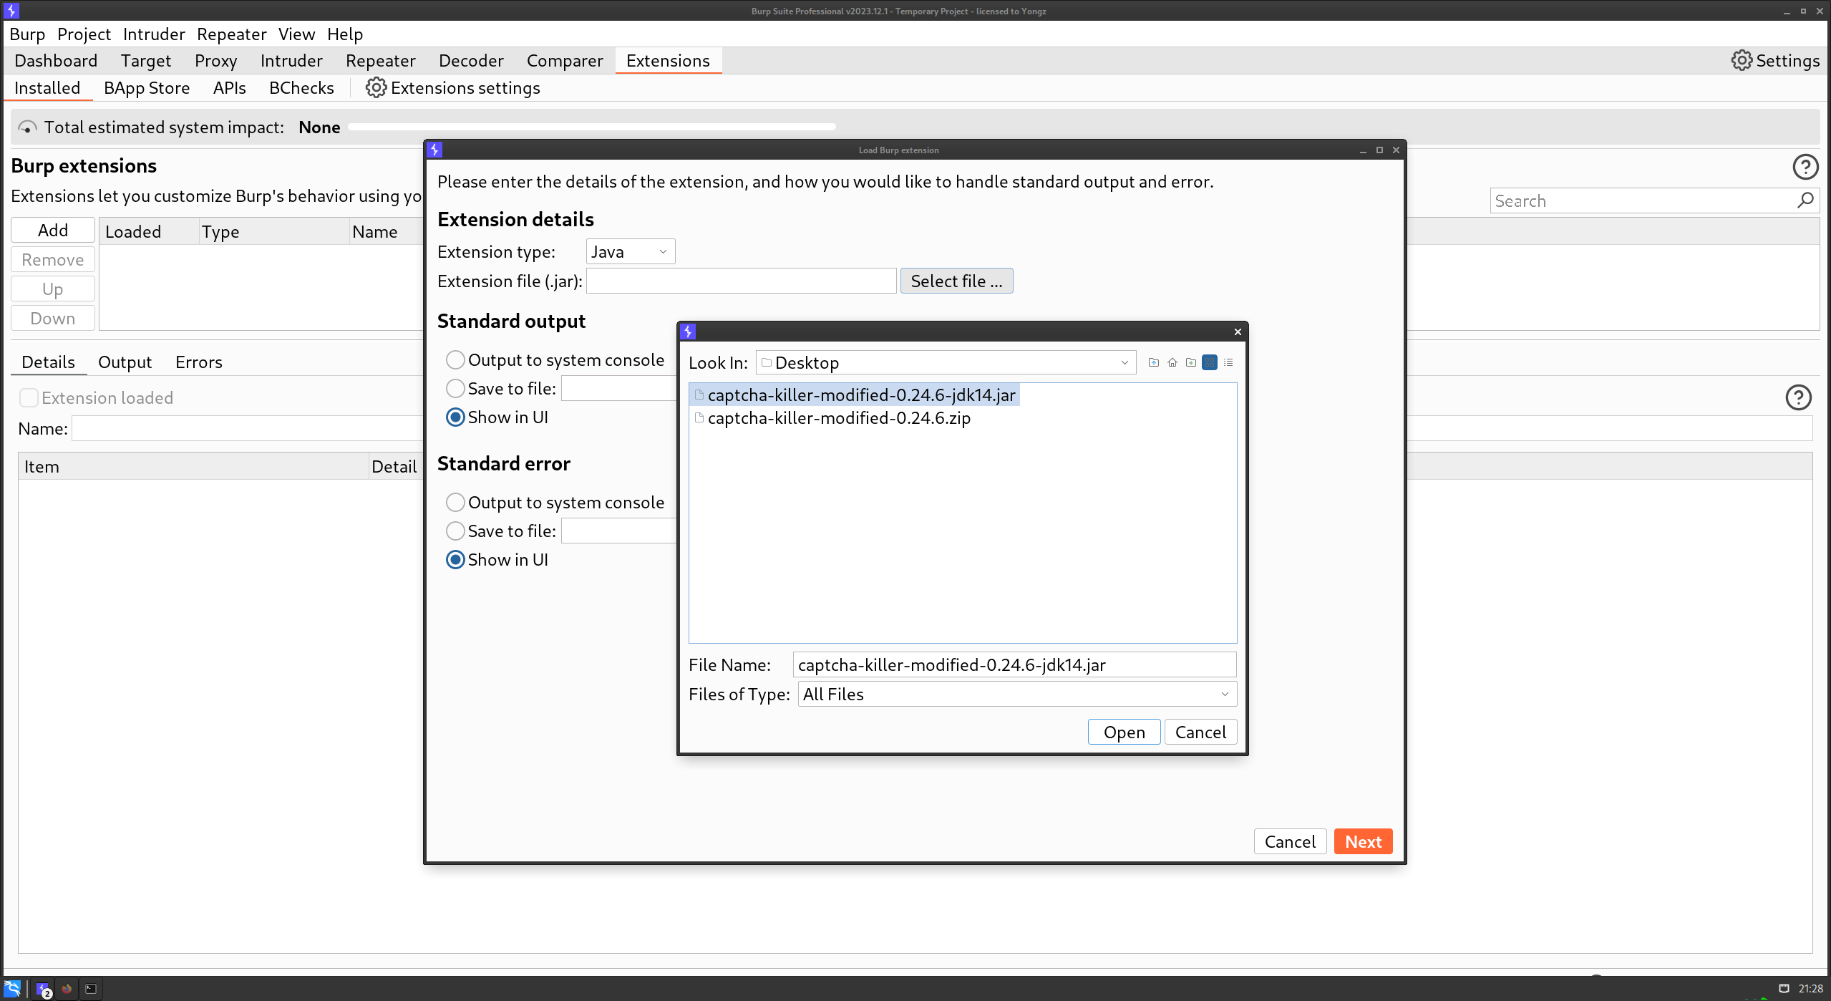The height and width of the screenshot is (1001, 1831).
Task: Cancel the file chooser dialog
Action: click(x=1200, y=732)
